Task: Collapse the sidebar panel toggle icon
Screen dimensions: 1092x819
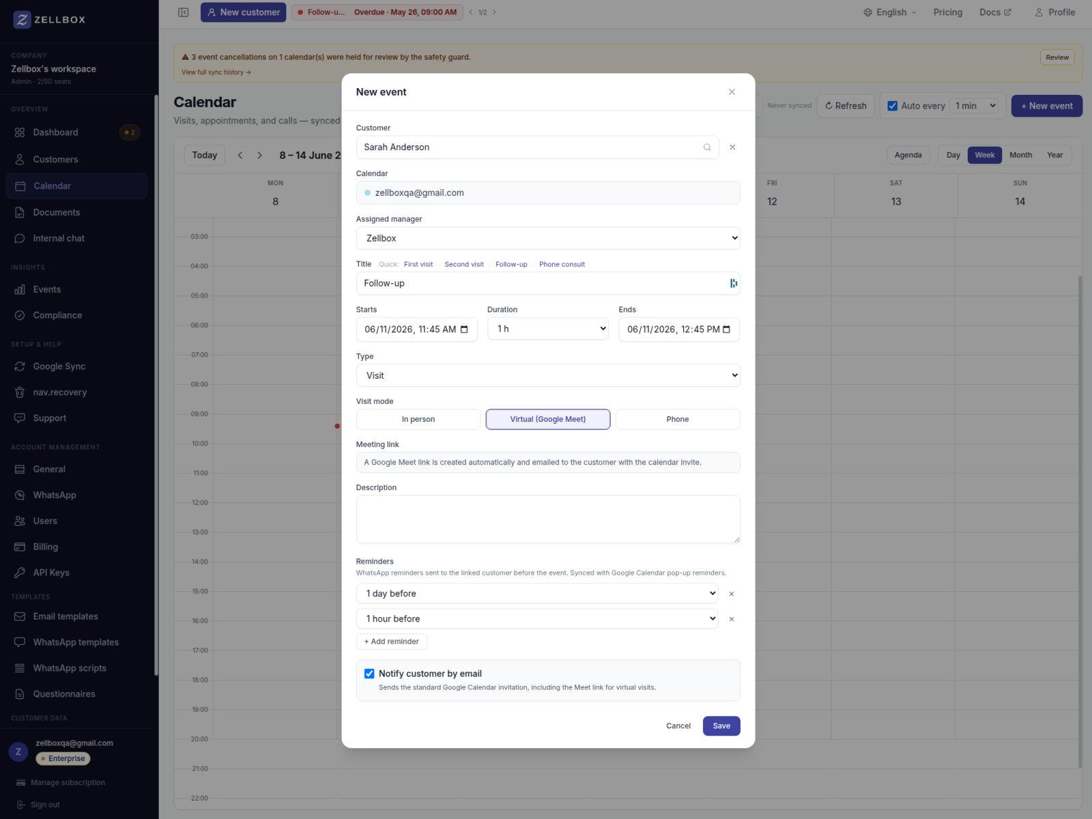Action: [184, 12]
